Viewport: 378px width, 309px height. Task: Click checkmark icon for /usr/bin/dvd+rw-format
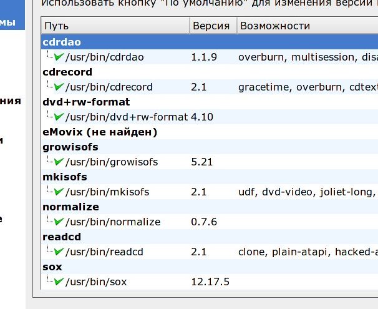coord(59,117)
